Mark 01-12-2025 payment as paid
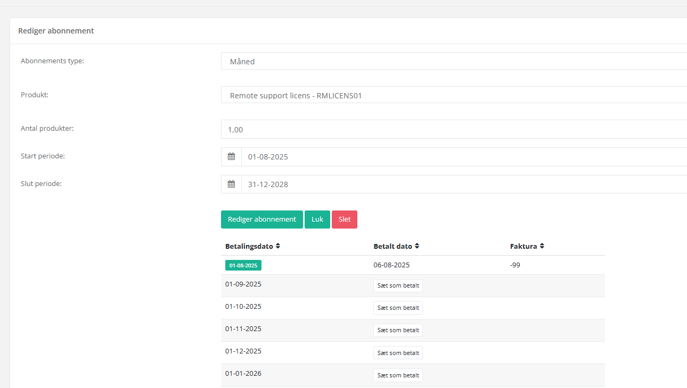 (398, 353)
